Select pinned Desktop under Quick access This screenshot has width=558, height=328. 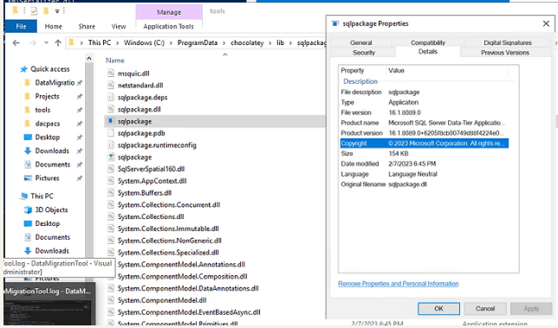(x=48, y=137)
